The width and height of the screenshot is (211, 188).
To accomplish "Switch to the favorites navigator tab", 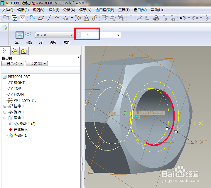I will click(24, 51).
